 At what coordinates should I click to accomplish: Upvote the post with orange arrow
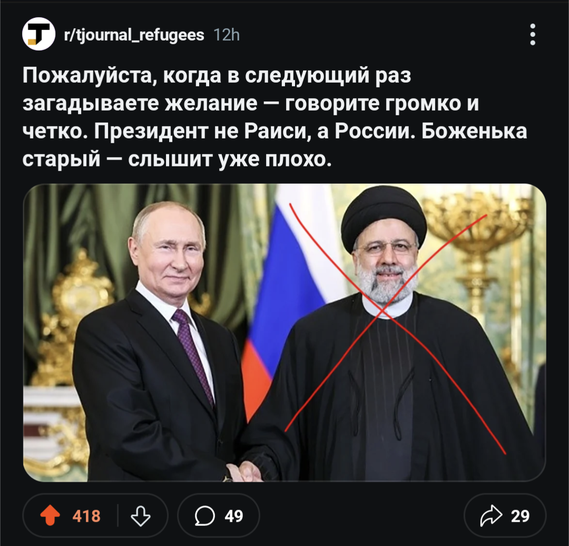[50, 515]
